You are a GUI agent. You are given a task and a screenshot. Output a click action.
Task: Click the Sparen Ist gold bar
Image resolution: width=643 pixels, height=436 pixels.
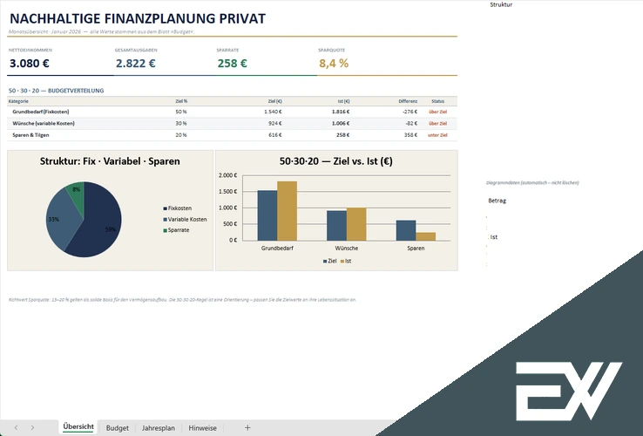click(x=426, y=236)
